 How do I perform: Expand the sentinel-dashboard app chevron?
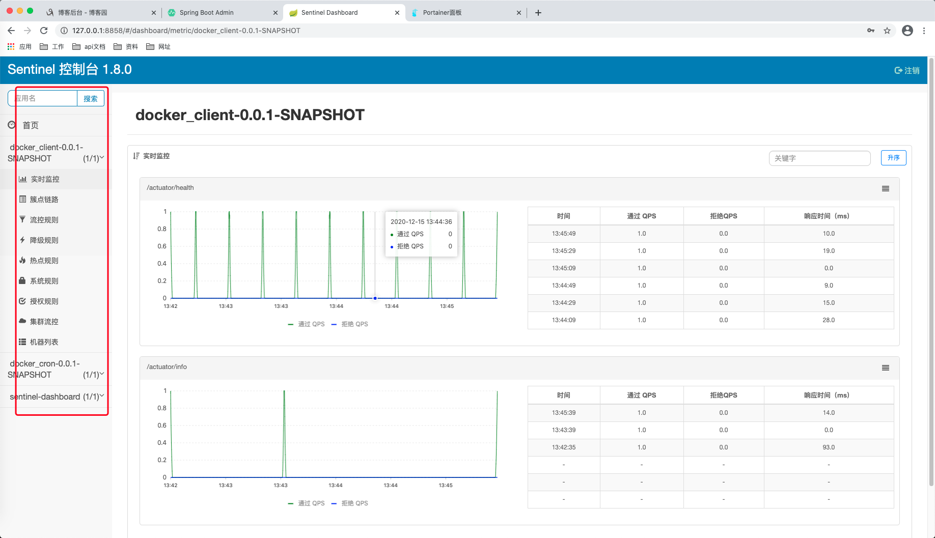[x=102, y=396]
